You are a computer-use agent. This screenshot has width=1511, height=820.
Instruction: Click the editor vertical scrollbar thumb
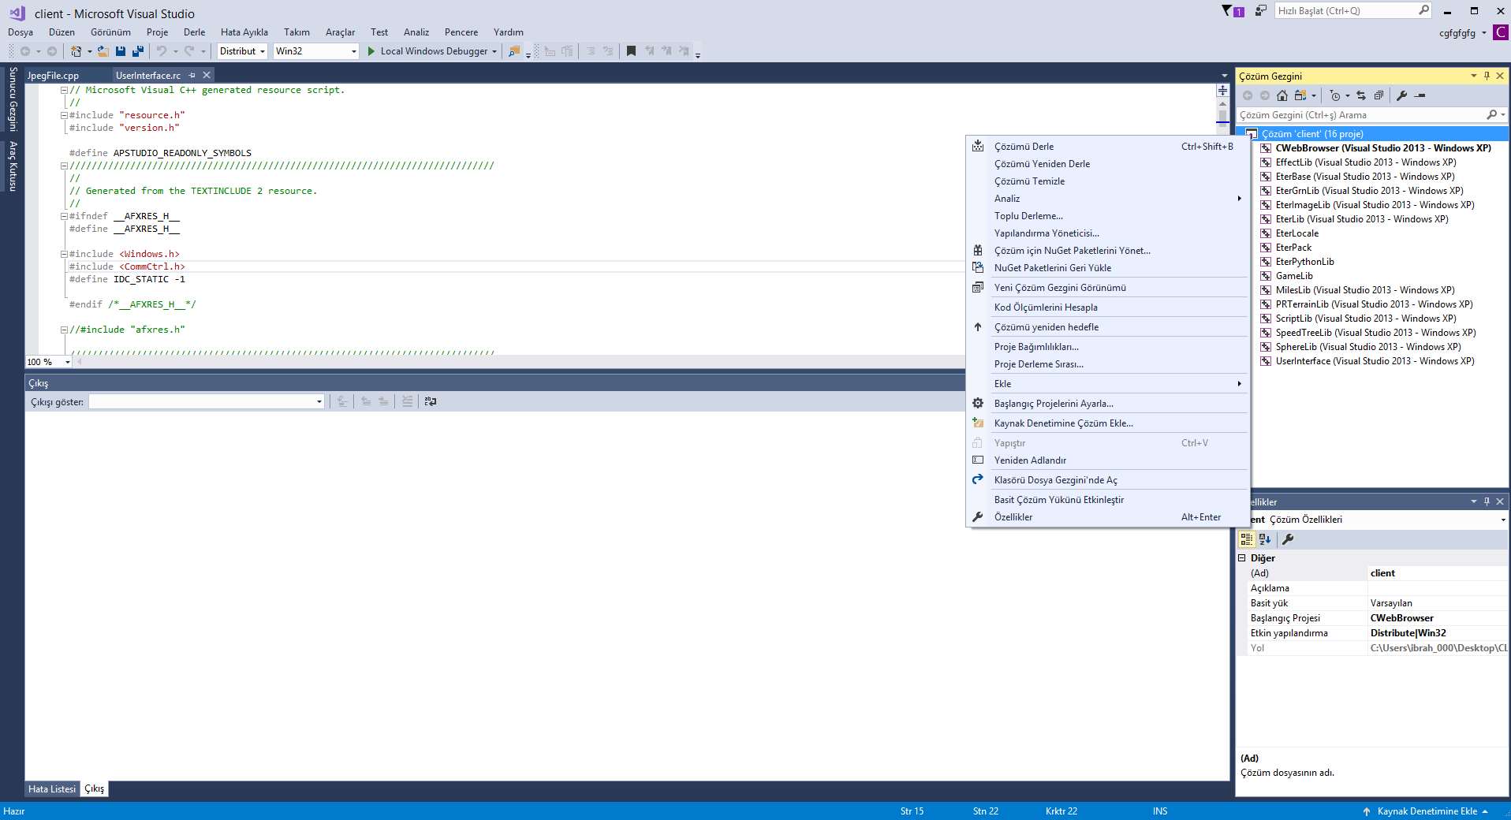point(1222,117)
